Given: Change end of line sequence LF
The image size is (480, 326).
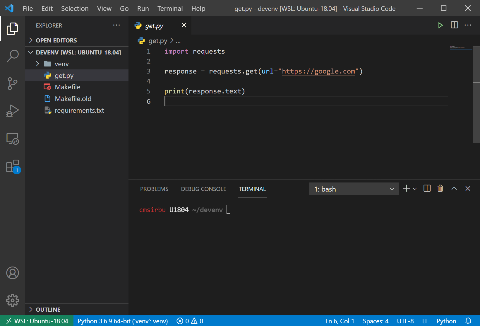Looking at the screenshot, I should pos(425,321).
